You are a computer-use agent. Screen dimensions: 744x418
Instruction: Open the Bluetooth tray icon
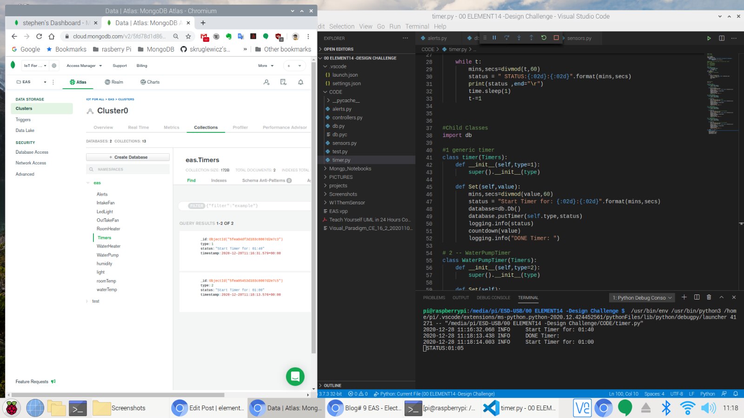[666, 408]
